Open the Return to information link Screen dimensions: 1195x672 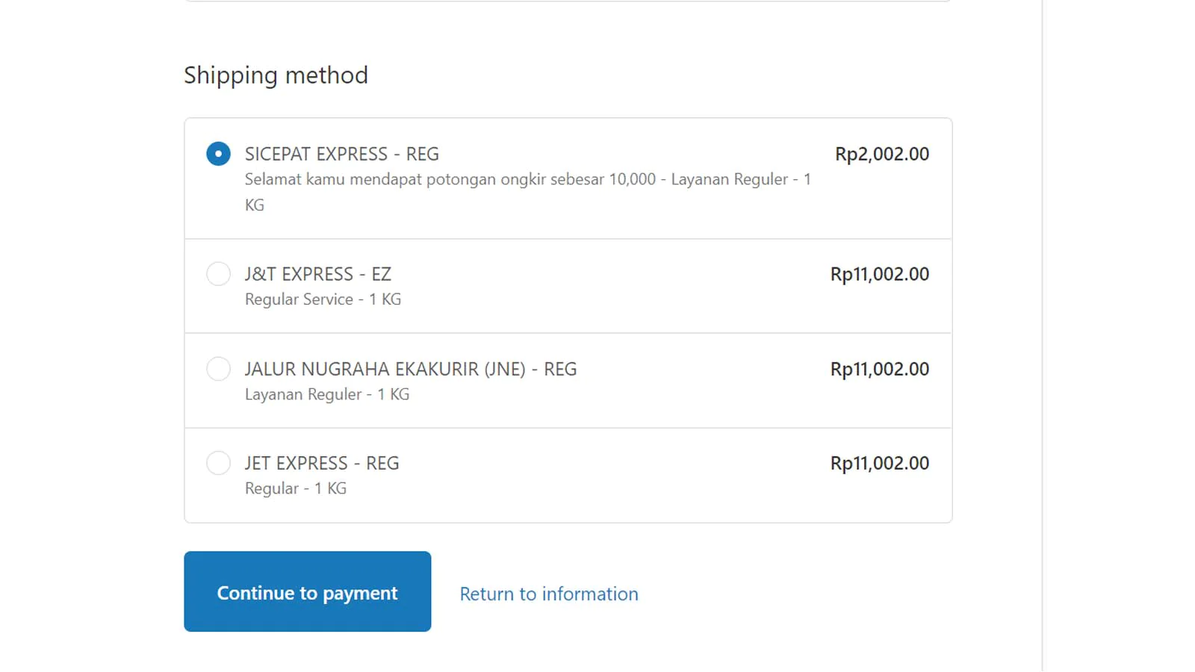[x=549, y=594]
